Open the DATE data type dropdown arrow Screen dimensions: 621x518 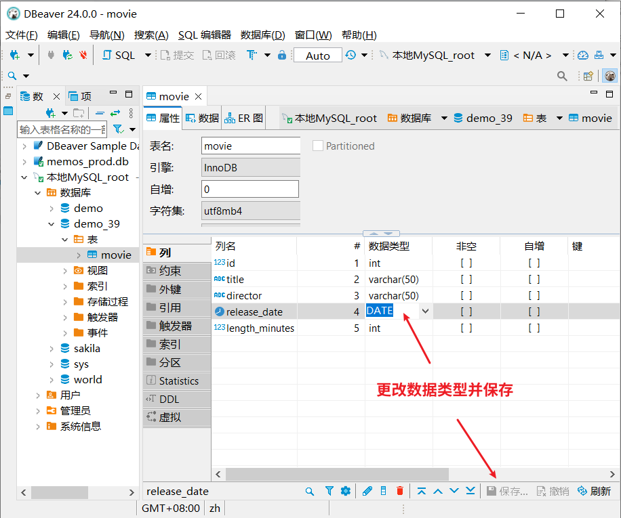(425, 311)
